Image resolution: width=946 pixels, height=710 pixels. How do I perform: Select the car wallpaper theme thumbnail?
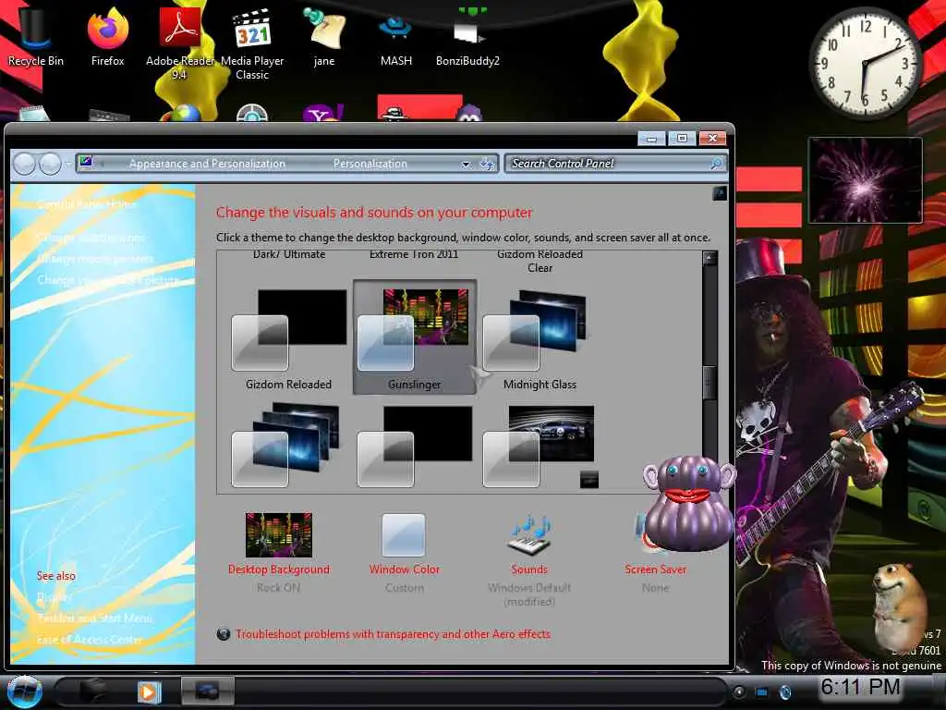tap(539, 446)
